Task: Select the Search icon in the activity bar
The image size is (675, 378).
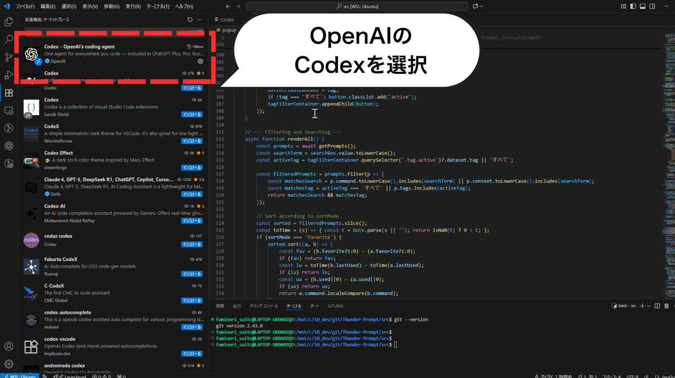Action: pos(8,39)
